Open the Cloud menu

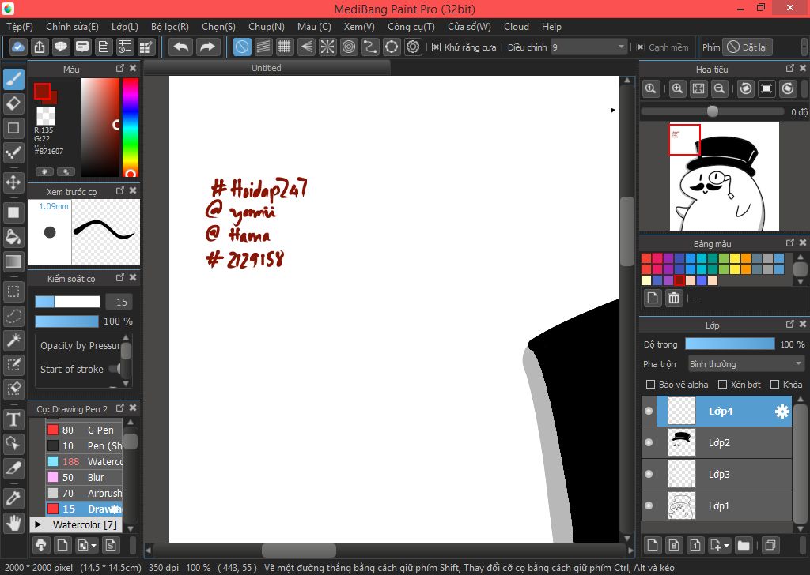(x=517, y=27)
